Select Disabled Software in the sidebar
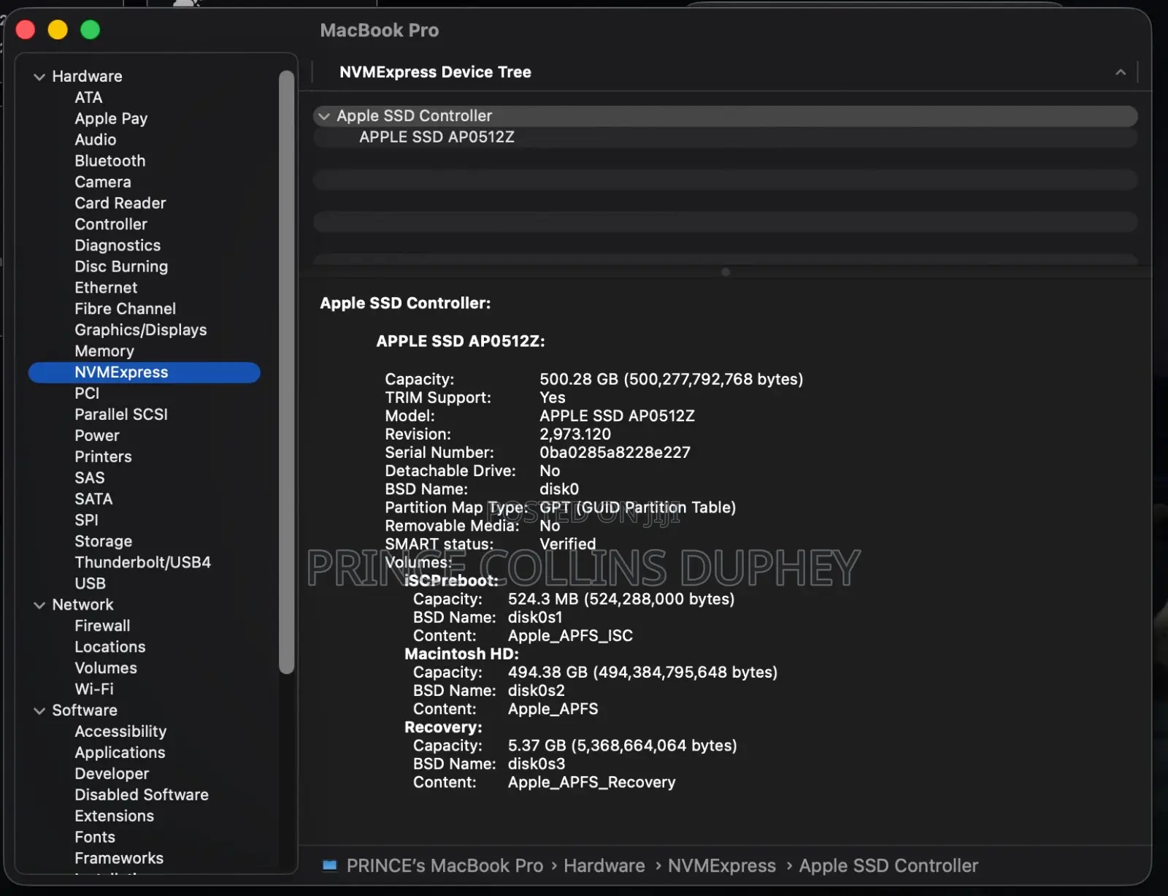1168x896 pixels. pyautogui.click(x=141, y=796)
